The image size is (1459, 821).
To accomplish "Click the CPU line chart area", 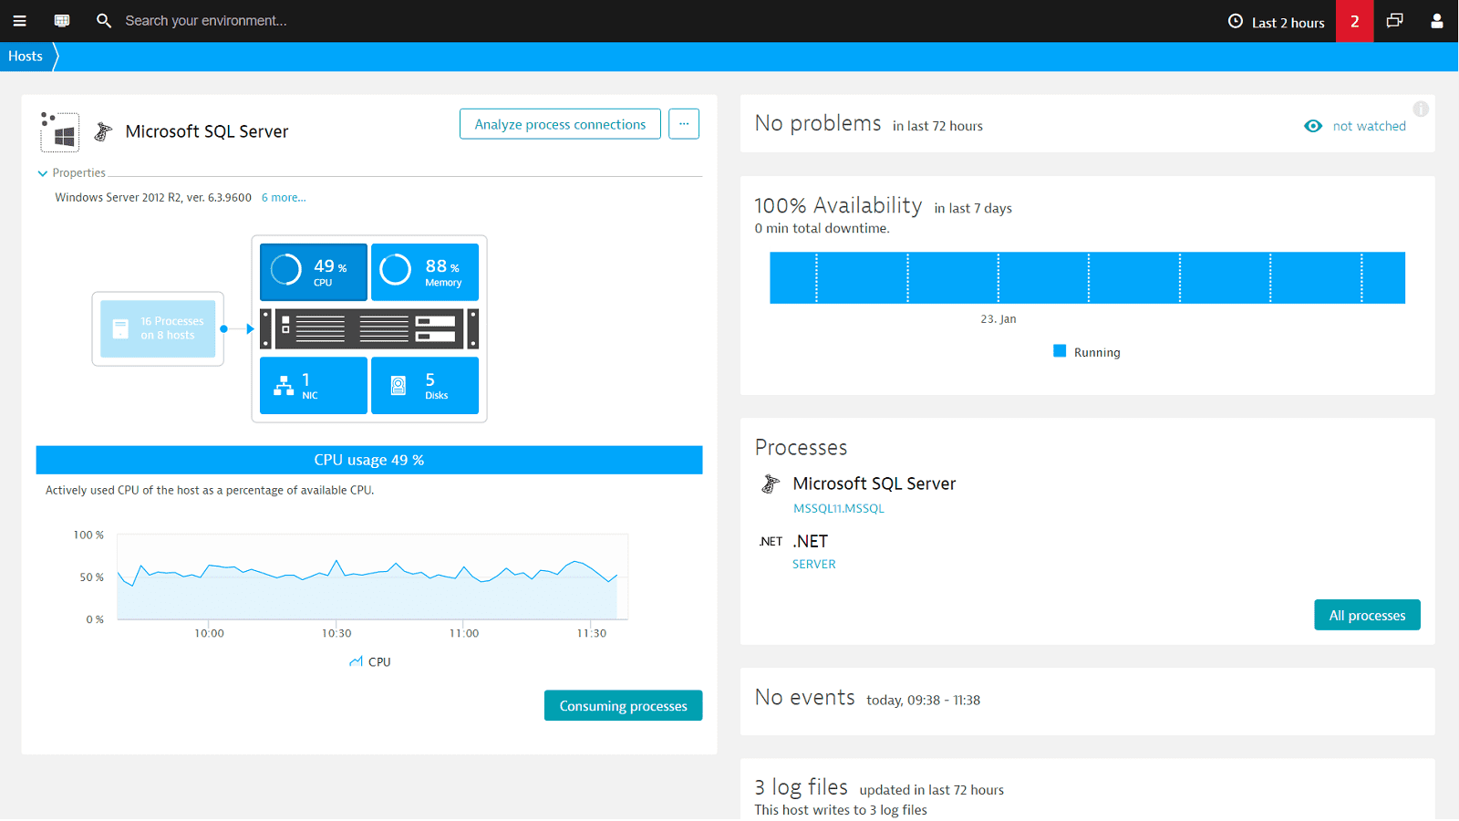I will tap(373, 577).
